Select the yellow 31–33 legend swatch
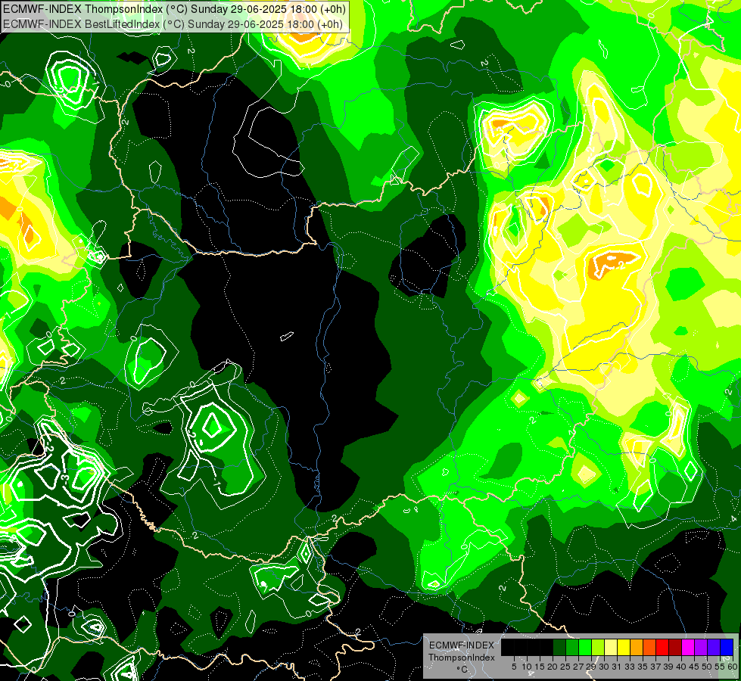The height and width of the screenshot is (681, 741). point(624,647)
